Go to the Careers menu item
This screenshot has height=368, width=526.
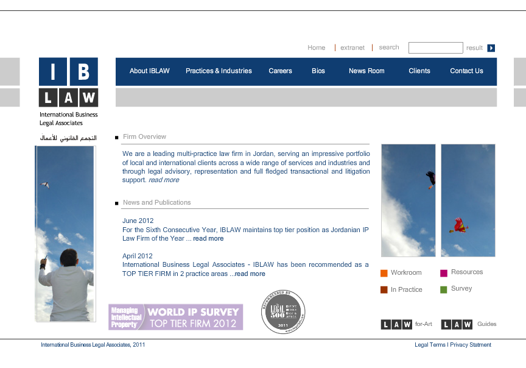[280, 71]
